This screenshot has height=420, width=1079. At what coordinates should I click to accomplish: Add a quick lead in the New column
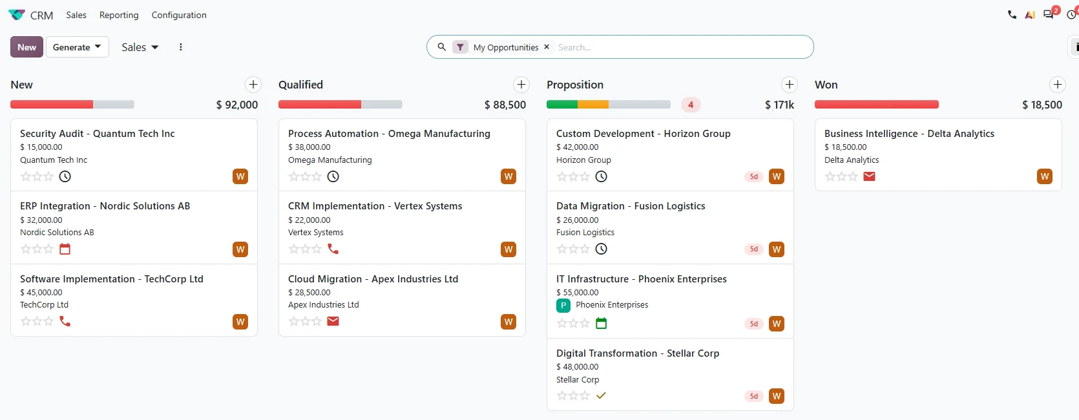pyautogui.click(x=253, y=85)
